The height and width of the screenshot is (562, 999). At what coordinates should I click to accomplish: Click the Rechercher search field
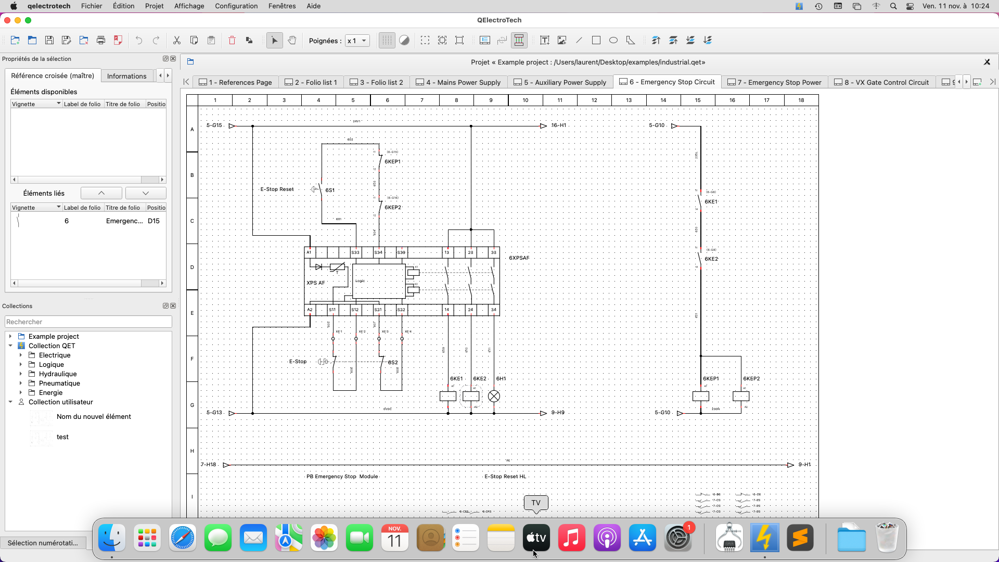point(88,322)
